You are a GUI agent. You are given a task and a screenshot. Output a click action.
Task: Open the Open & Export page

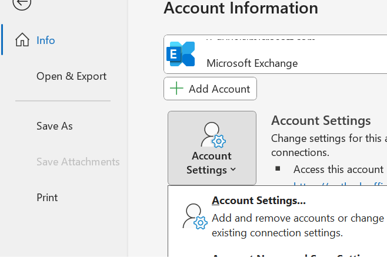tap(71, 76)
